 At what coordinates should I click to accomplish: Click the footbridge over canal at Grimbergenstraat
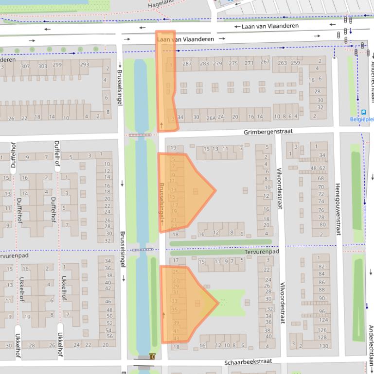click(x=141, y=135)
